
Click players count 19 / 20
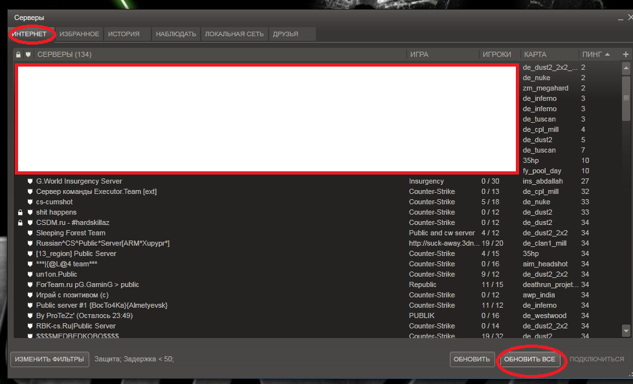pyautogui.click(x=492, y=243)
